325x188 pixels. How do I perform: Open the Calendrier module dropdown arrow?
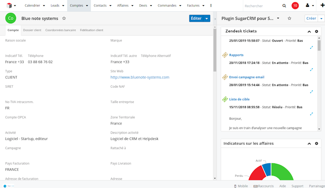point(44,6)
